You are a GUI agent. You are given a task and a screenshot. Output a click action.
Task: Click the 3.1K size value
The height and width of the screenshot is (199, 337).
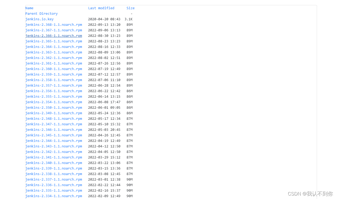click(x=129, y=19)
